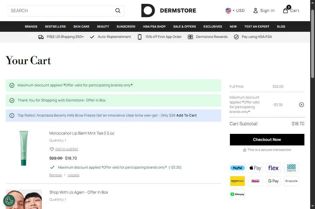Remove the applied discount with the X icon
This screenshot has height=209, width=315.
tap(301, 105)
